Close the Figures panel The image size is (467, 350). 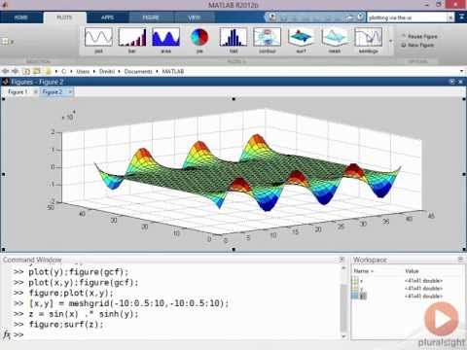[460, 82]
